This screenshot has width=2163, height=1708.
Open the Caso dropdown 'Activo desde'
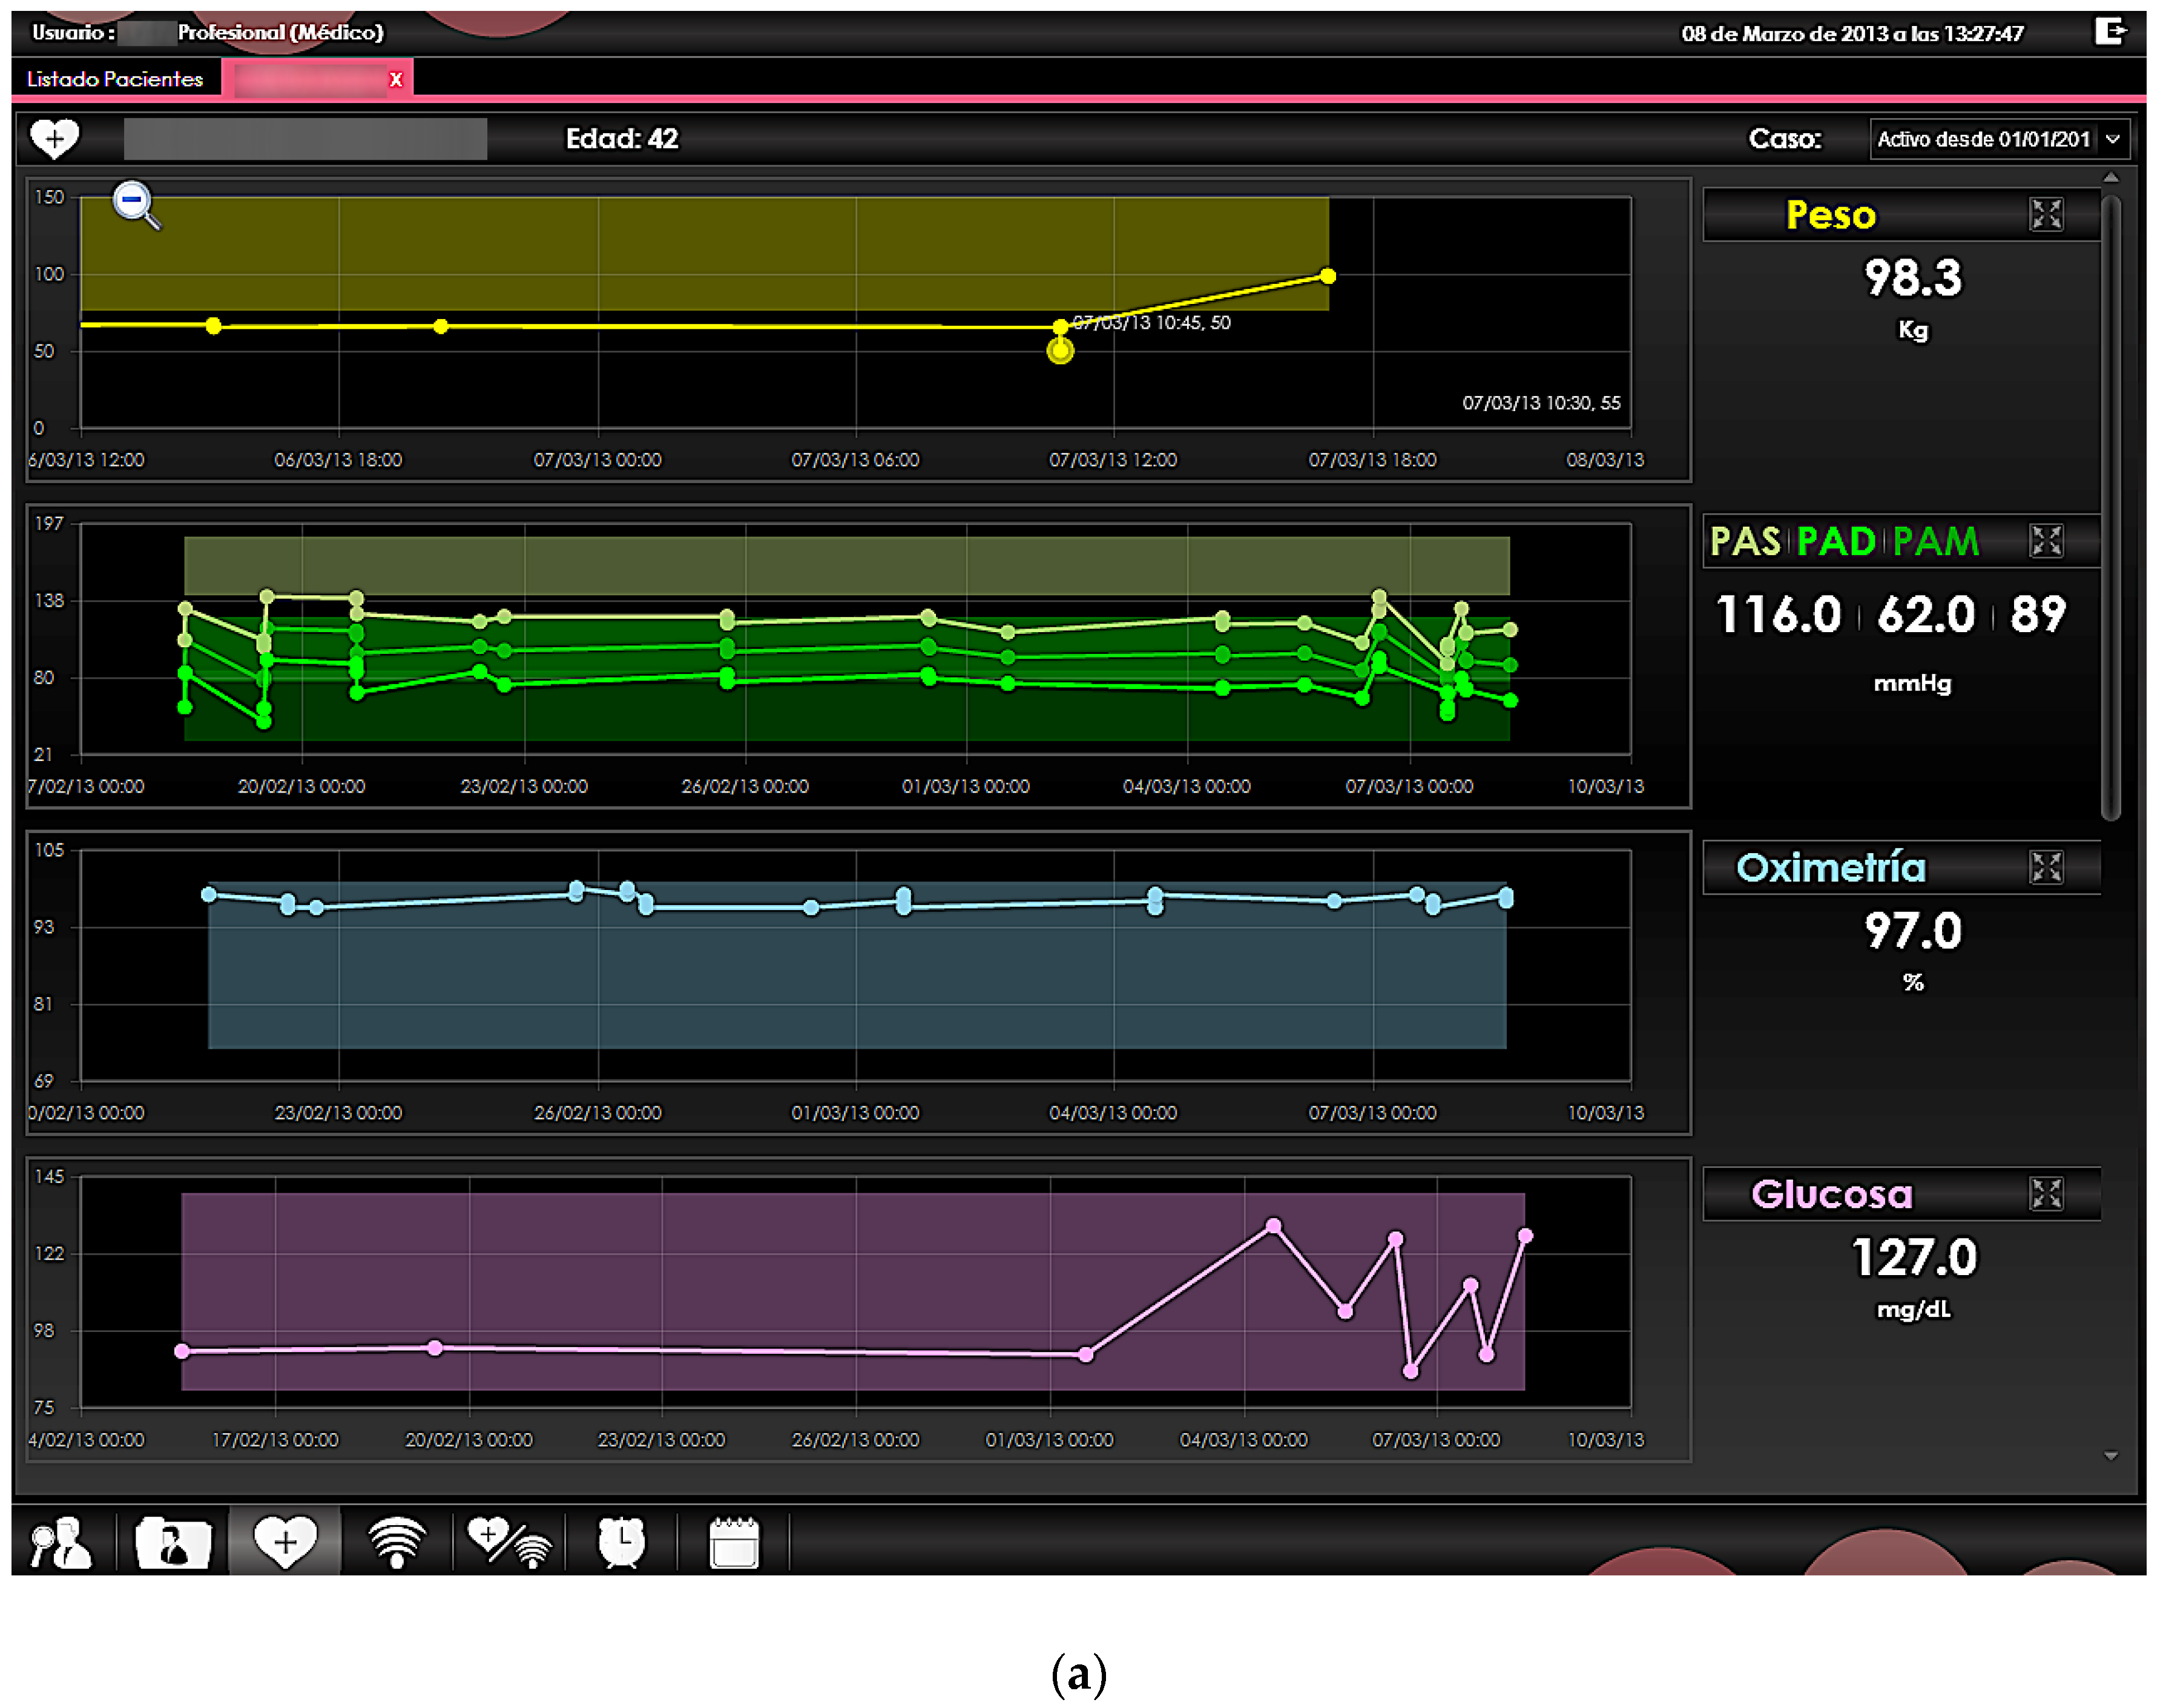tap(1999, 139)
